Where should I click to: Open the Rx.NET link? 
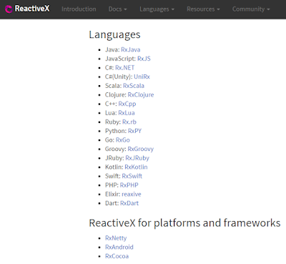tap(125, 68)
